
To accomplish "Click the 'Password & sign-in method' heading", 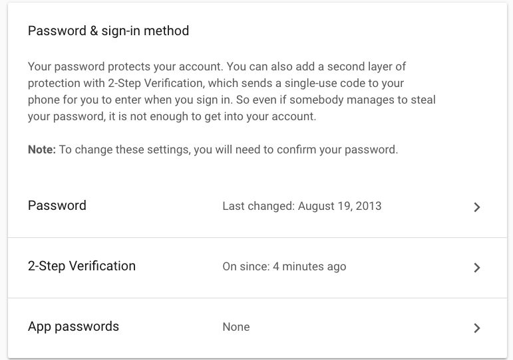I will tap(108, 31).
